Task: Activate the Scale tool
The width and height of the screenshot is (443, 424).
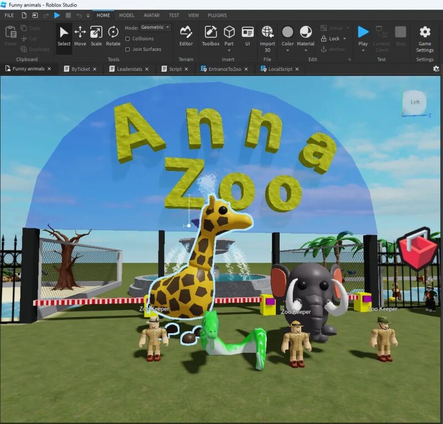Action: click(96, 35)
